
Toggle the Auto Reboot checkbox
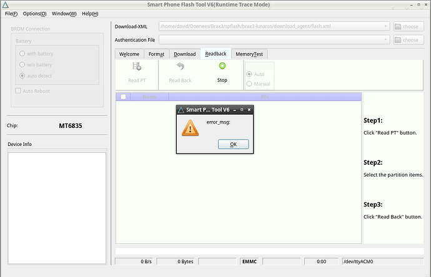coord(18,91)
